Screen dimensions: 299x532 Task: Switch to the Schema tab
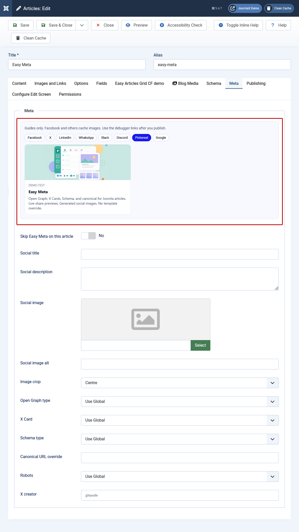pos(214,84)
